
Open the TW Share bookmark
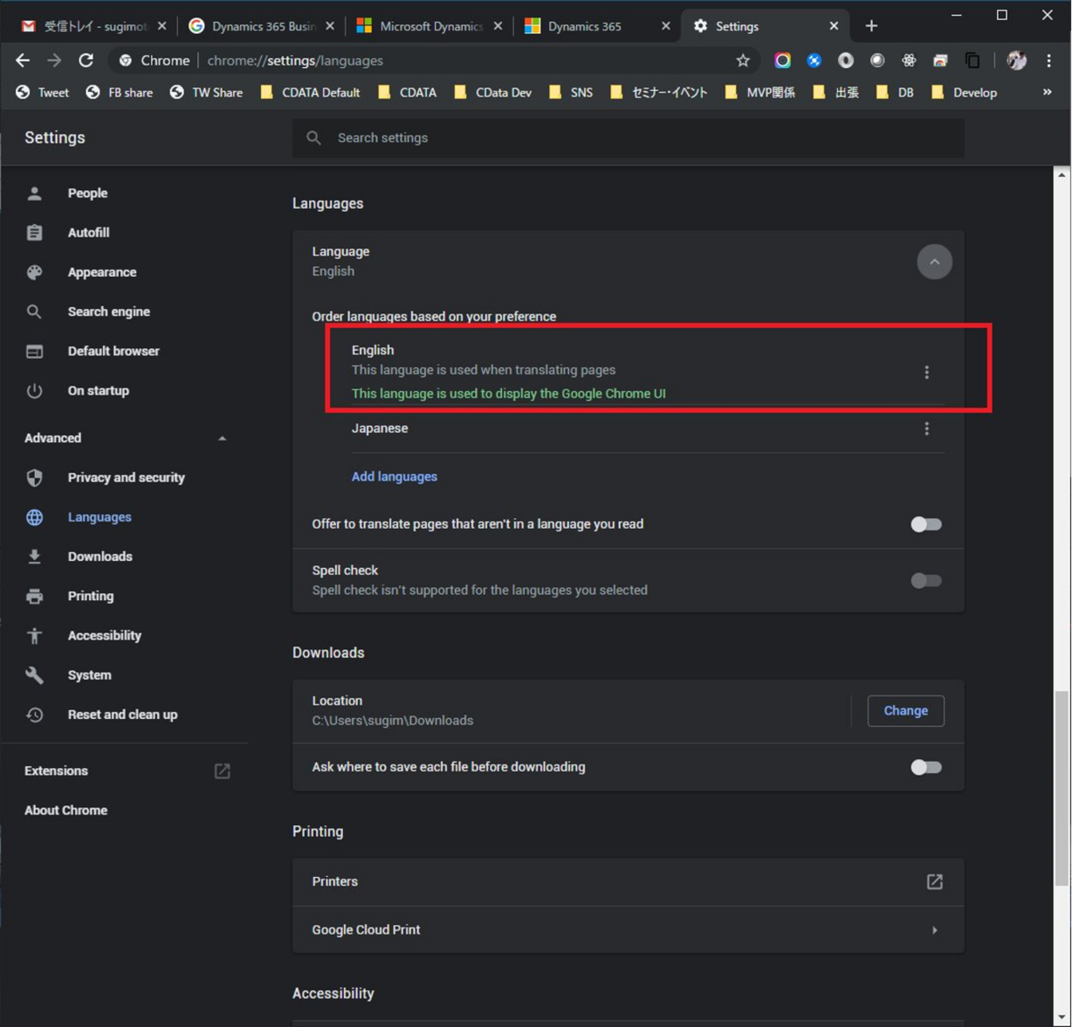click(x=206, y=92)
